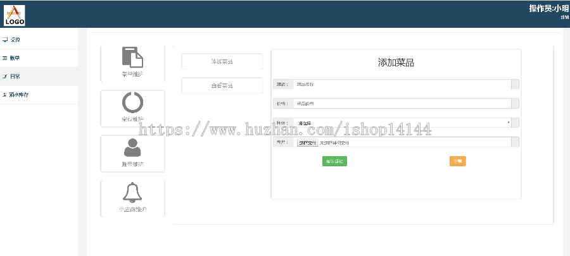Image resolution: width=570 pixels, height=256 pixels.
Task: Click the orange 重置 reset button
Action: click(x=457, y=161)
